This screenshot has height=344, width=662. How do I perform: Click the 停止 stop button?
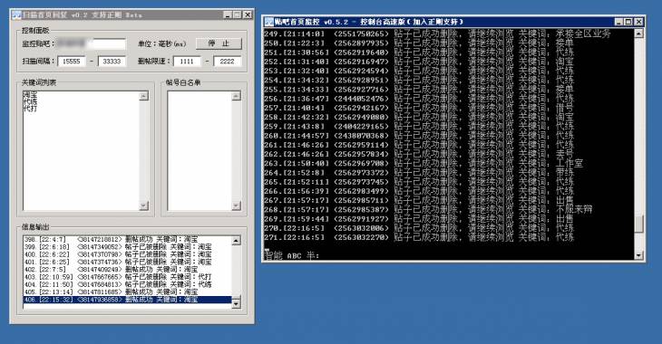click(x=219, y=43)
